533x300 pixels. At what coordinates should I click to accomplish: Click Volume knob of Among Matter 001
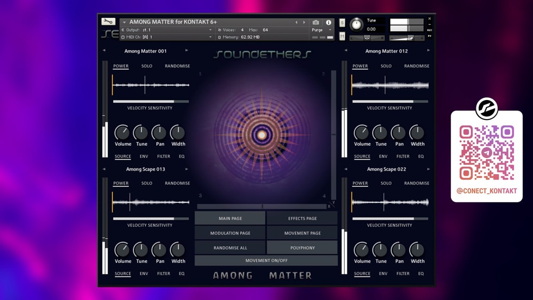122,132
